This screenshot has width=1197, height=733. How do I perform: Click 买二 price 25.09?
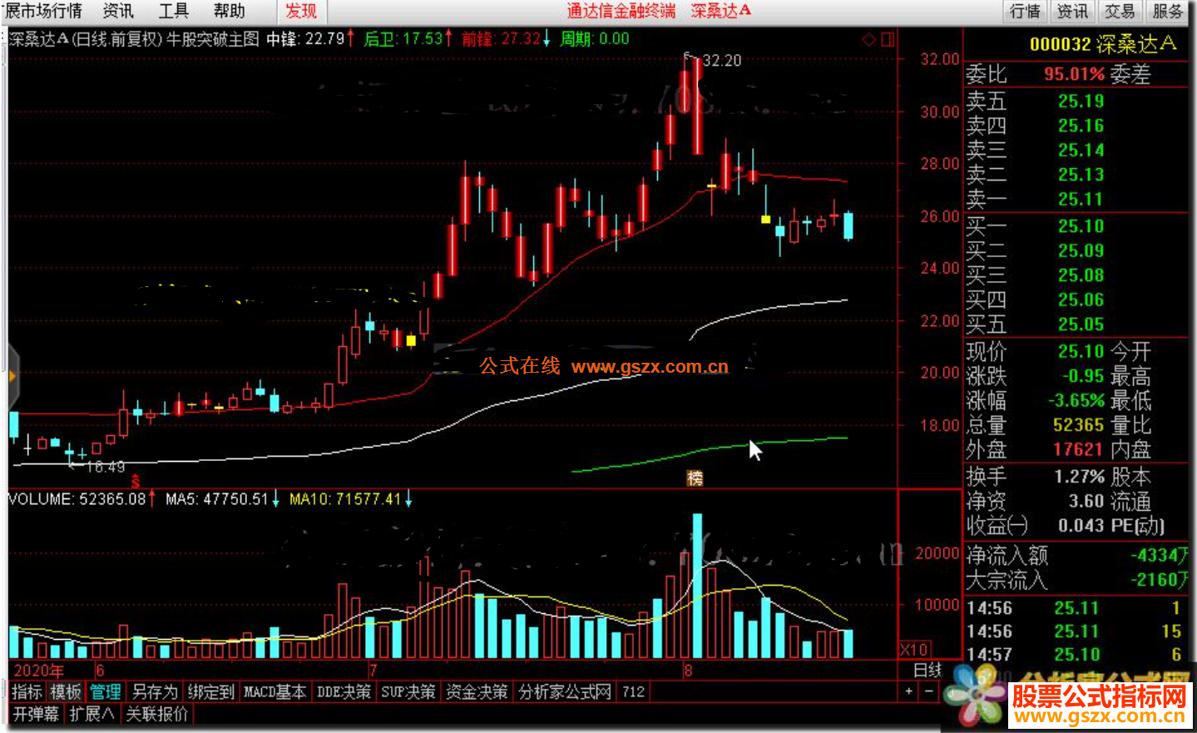(x=1081, y=250)
